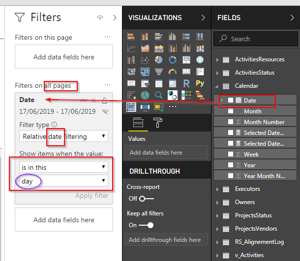
Task: Select the R script visual
Action: (186, 83)
